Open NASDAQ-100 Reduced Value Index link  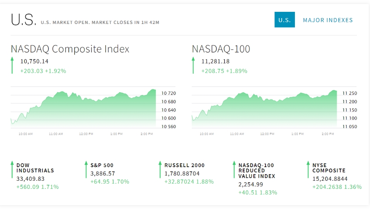(257, 171)
